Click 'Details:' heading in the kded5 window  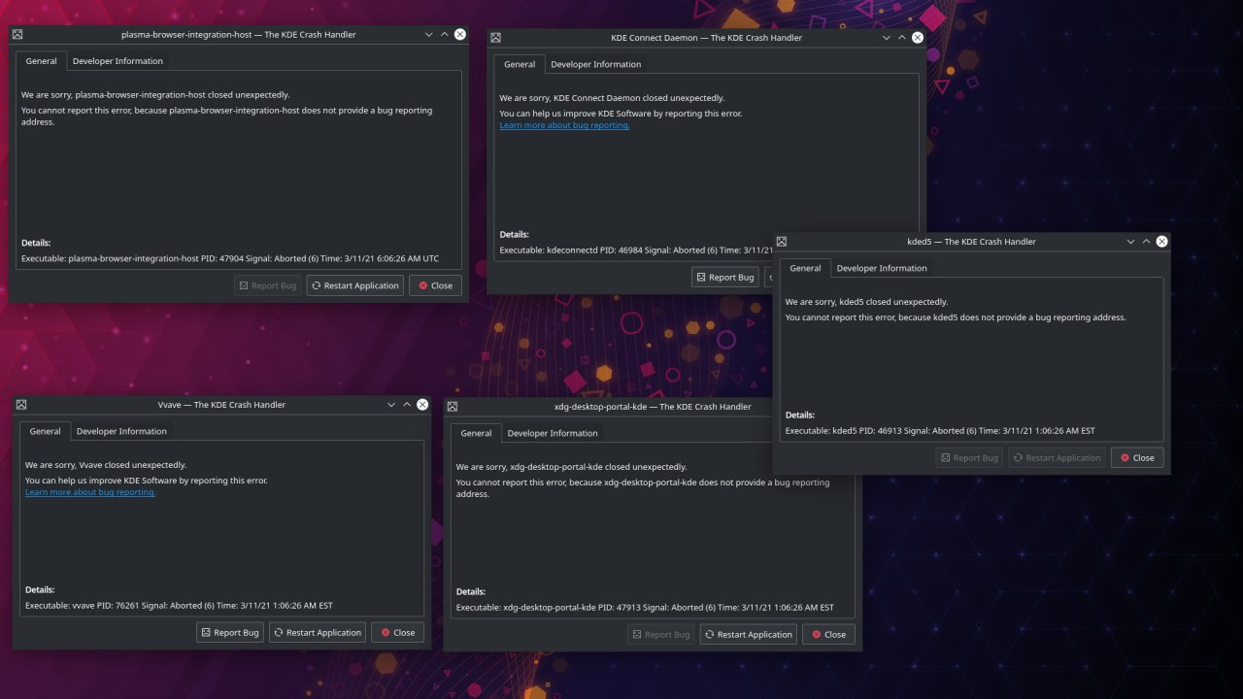[800, 415]
